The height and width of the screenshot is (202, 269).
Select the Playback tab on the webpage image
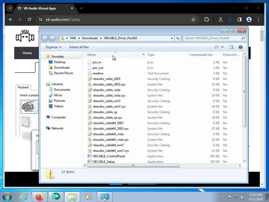pos(23,87)
